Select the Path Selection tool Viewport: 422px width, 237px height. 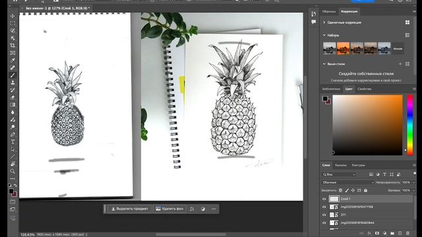13,149
